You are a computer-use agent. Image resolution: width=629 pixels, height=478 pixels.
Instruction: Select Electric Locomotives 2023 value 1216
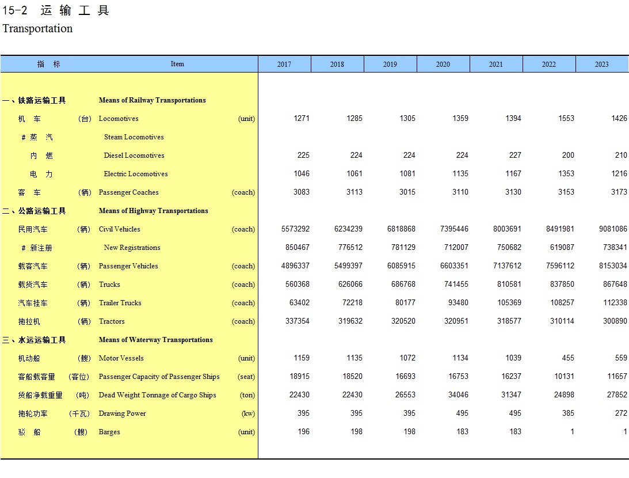click(x=619, y=174)
